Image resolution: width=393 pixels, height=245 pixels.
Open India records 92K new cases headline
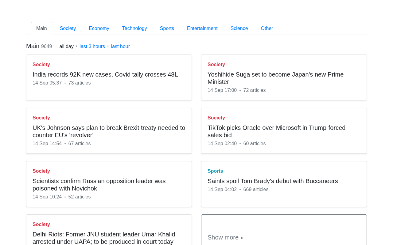[x=105, y=74]
